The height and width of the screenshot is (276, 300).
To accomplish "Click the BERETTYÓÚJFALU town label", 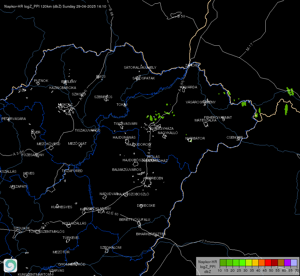I will [x=135, y=220].
